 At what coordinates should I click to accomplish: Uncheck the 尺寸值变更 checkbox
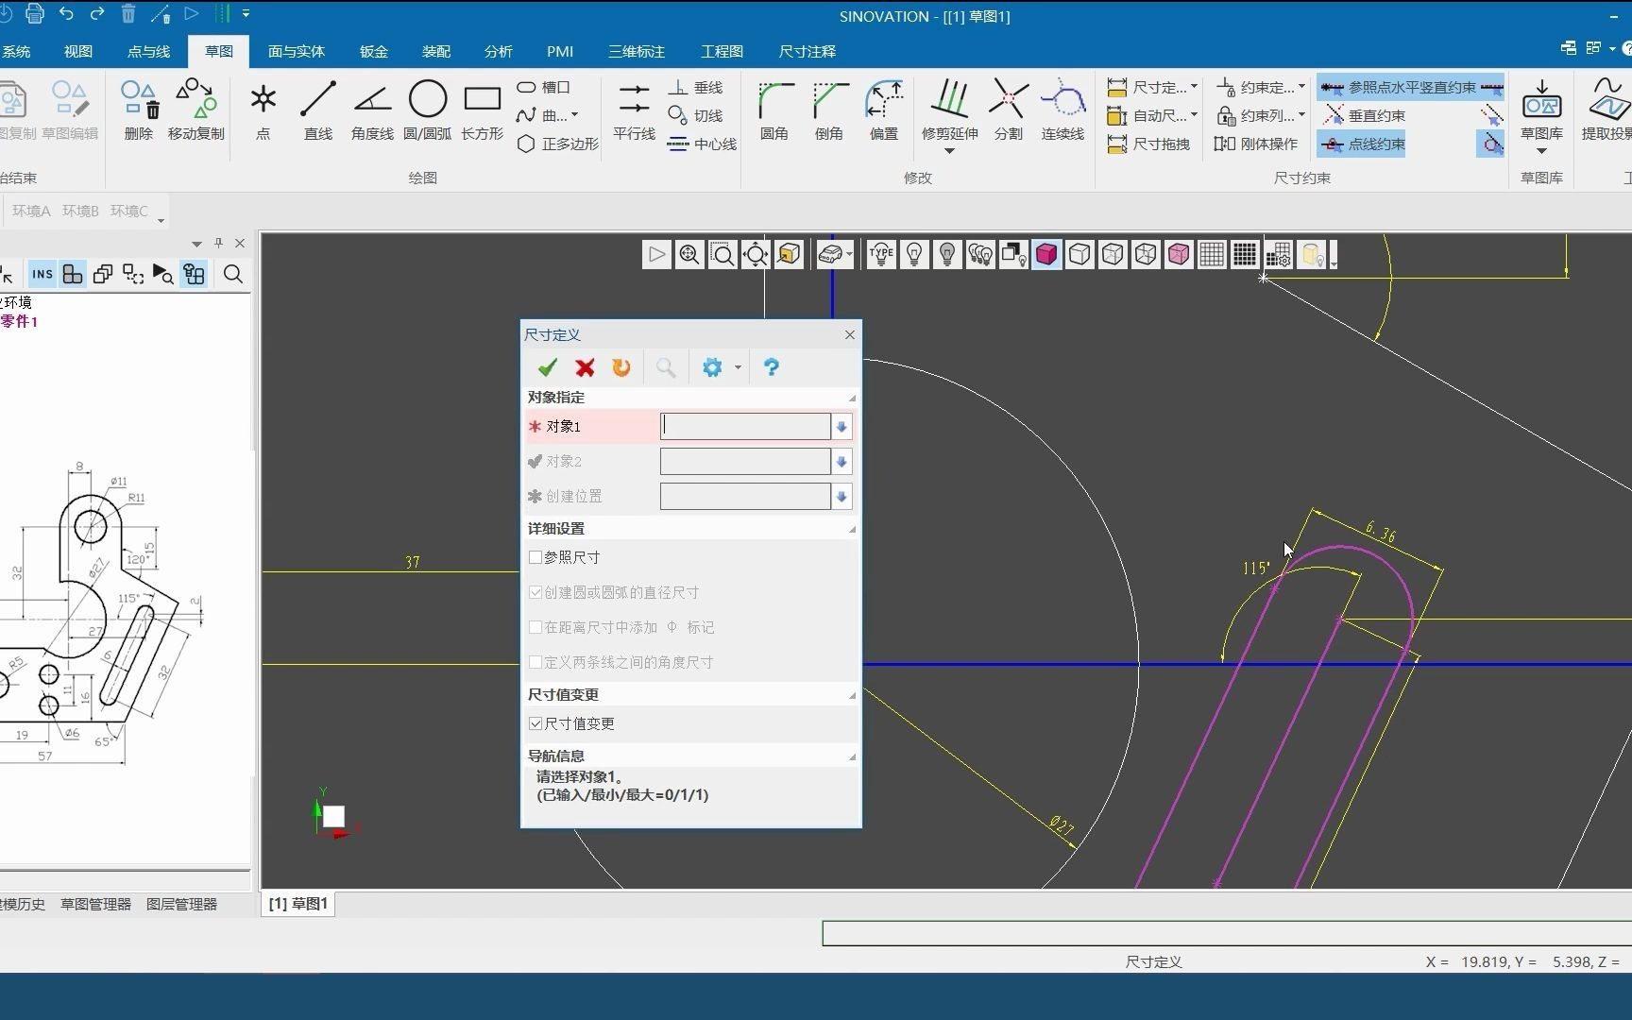click(535, 723)
